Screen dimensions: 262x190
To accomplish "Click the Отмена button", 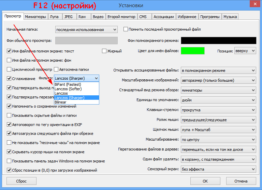I will click(x=241, y=181).
